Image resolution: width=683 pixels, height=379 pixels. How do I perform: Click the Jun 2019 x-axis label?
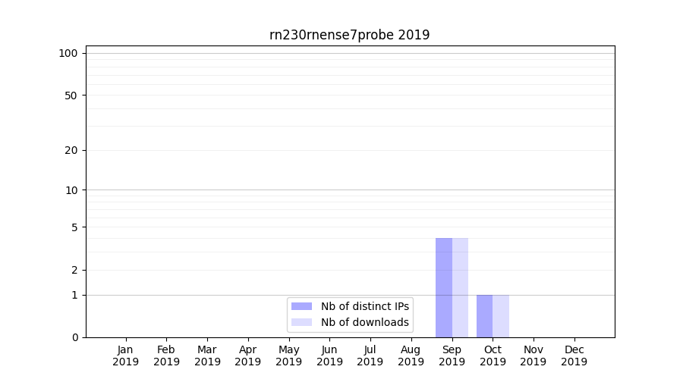(329, 356)
